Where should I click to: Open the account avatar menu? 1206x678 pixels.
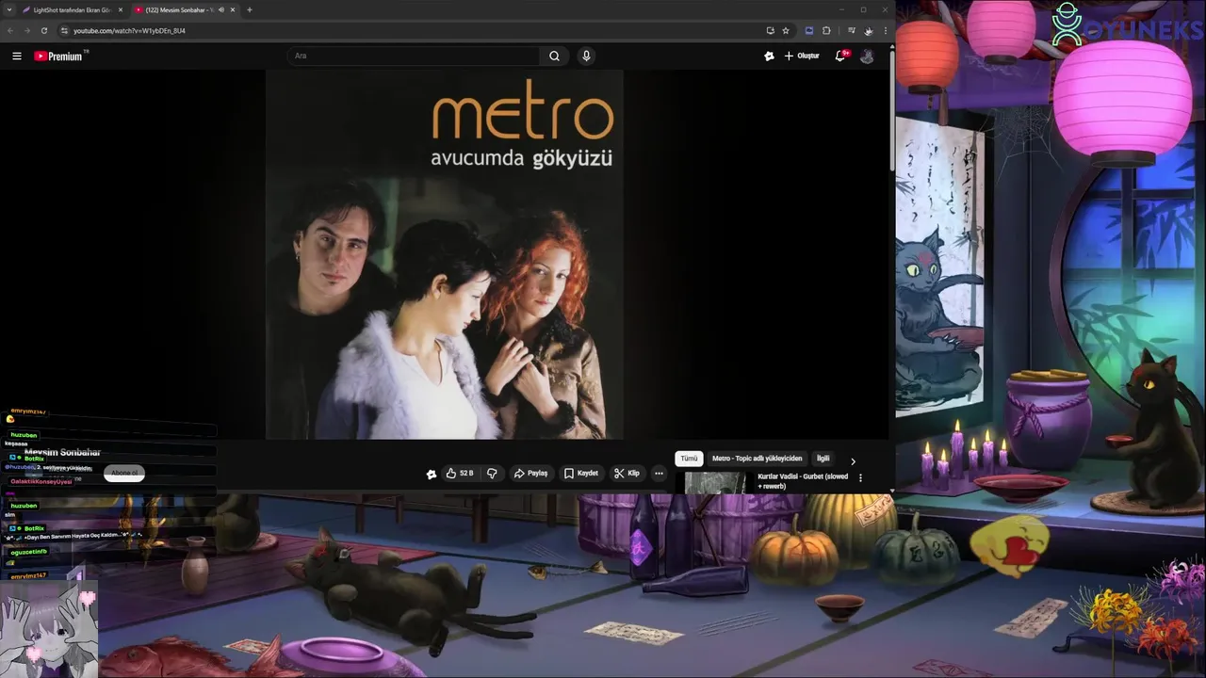[x=867, y=56]
